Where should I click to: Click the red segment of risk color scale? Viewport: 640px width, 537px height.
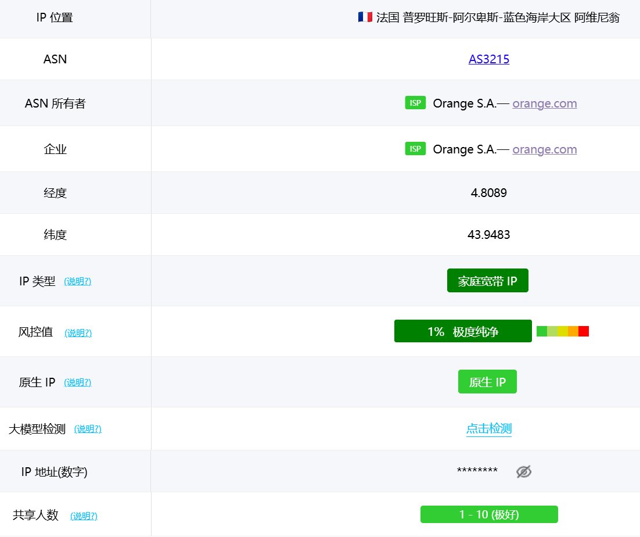(584, 331)
